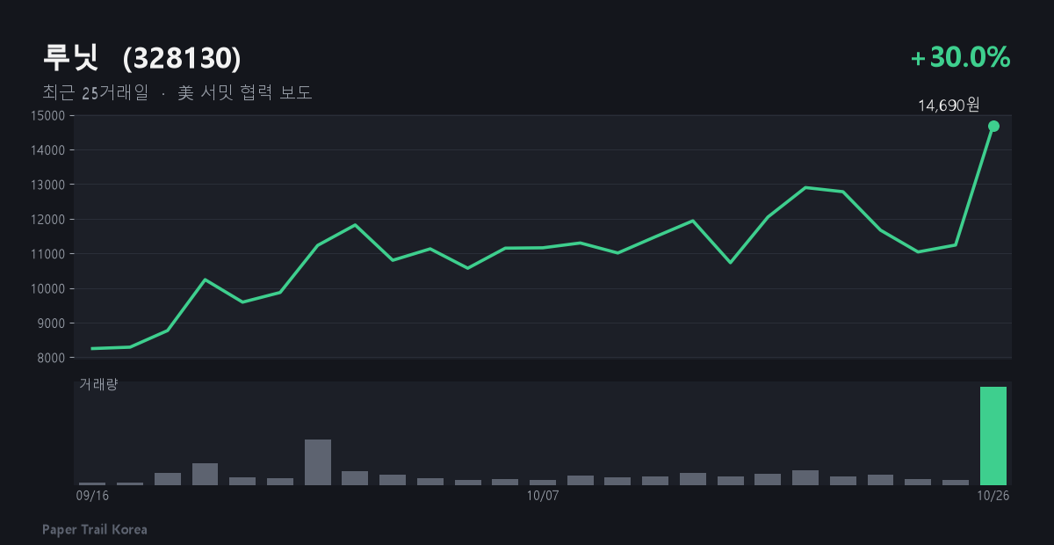1054x545 pixels.
Task: Click the 15000 y-axis label
Action: 48,116
